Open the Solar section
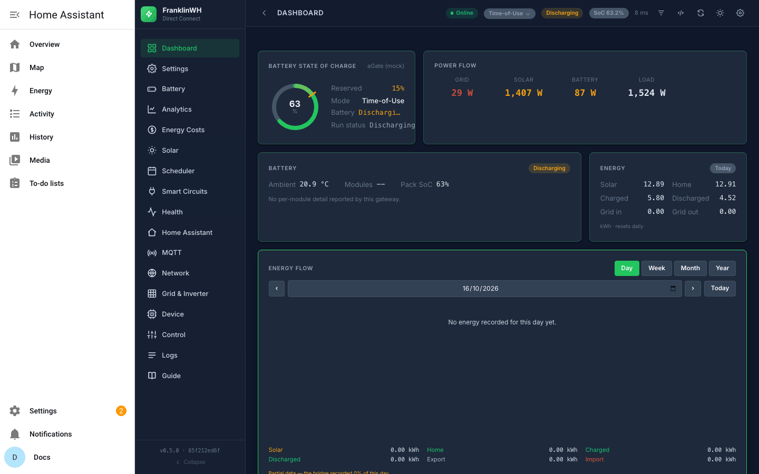This screenshot has width=759, height=474. point(190,151)
